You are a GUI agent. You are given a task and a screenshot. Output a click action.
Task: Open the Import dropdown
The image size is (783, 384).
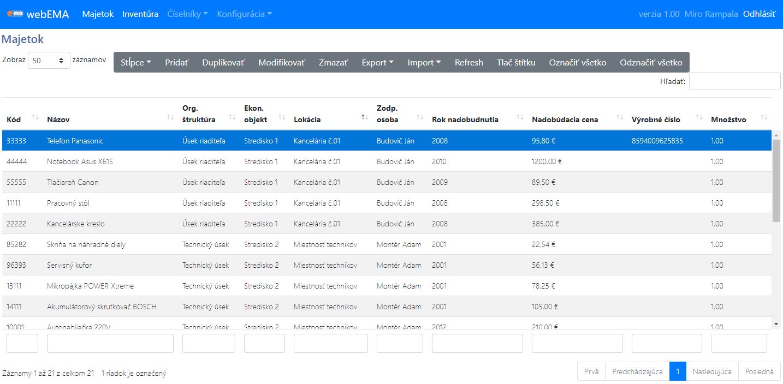424,62
